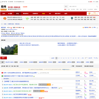Open thread 你有一份来自麻辣社区的红包

click(x=21, y=73)
